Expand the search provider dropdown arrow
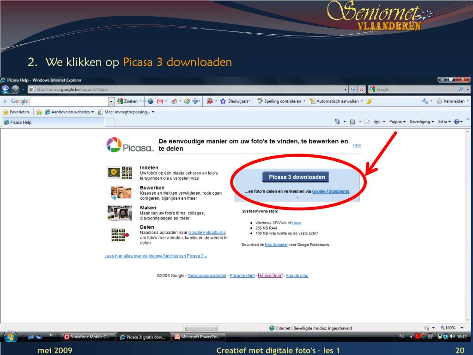Image resolution: width=473 pixels, height=355 pixels. click(467, 89)
